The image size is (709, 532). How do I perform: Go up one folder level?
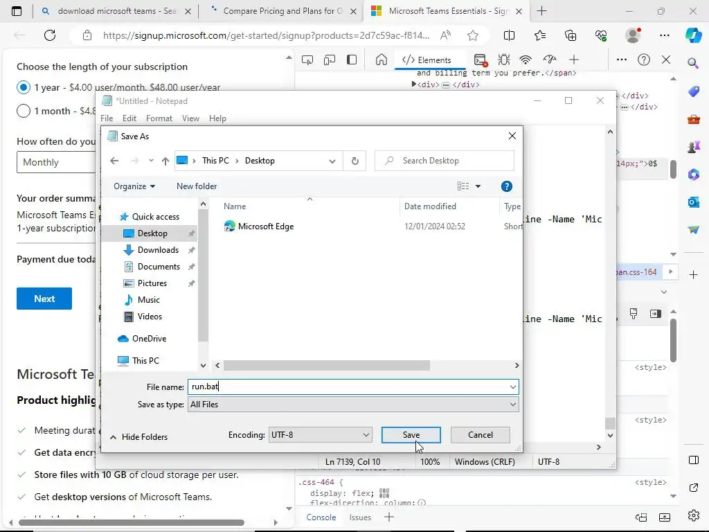pos(165,161)
